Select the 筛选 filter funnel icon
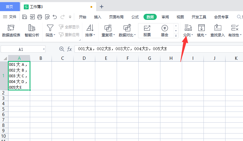The image size is (243, 141). pyautogui.click(x=50, y=28)
